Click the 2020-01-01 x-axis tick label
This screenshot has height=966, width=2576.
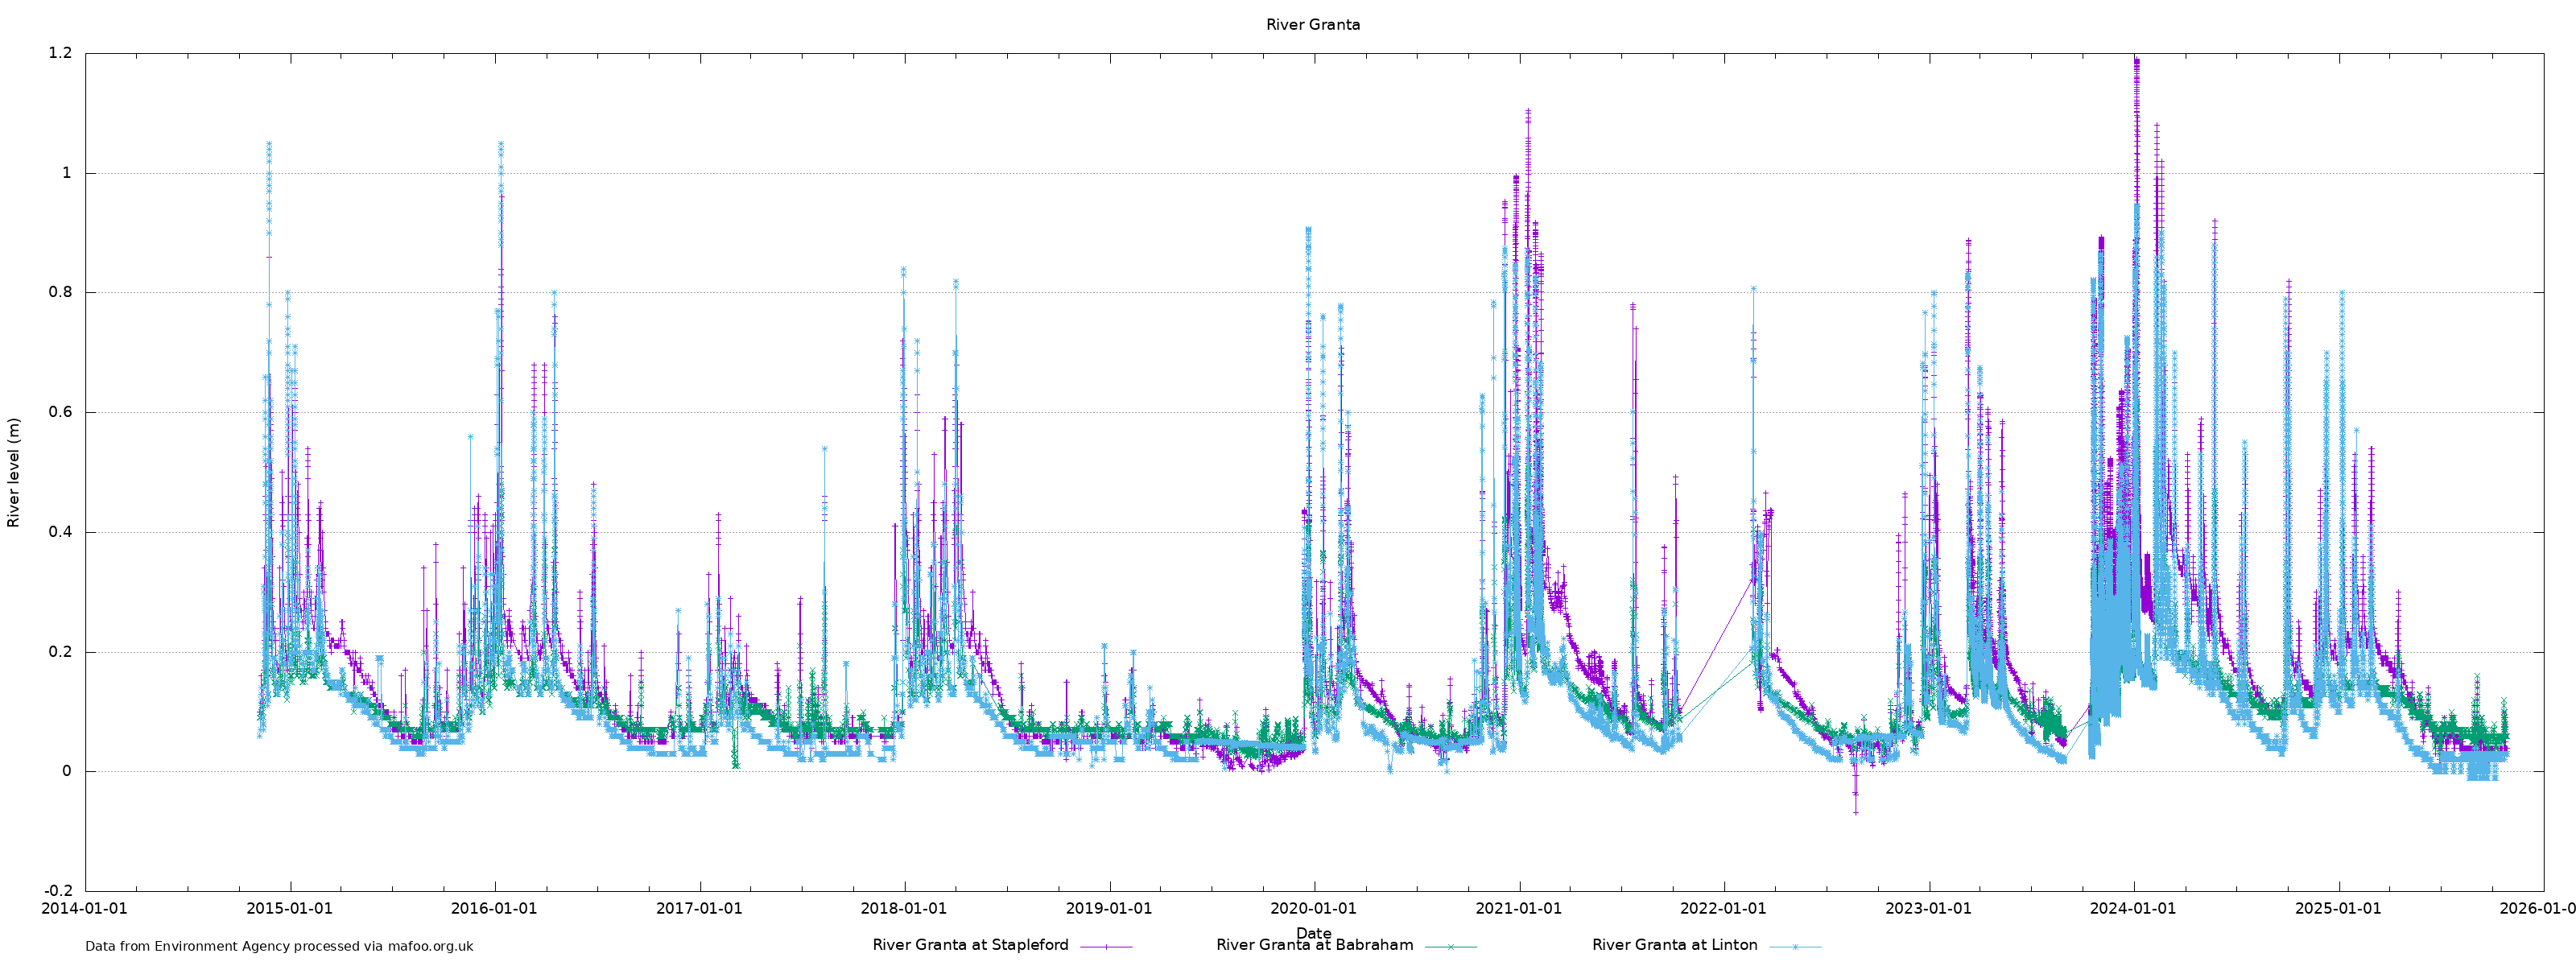[1313, 909]
